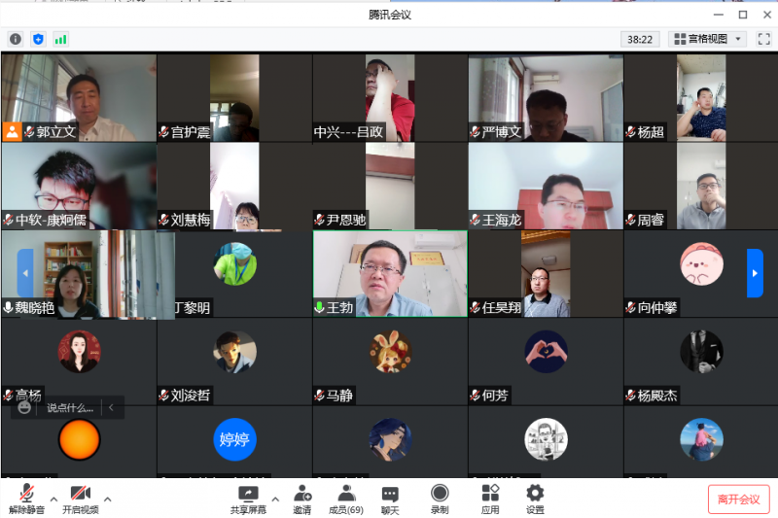Open 应用 apps panel
The image size is (778, 518).
click(490, 499)
